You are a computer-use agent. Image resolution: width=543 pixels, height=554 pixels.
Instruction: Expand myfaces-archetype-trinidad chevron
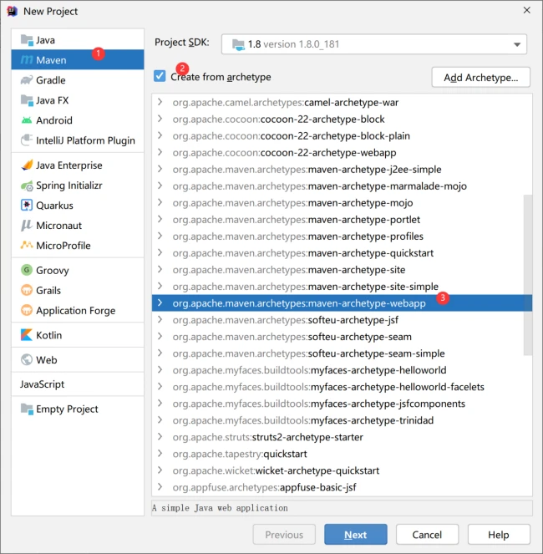click(160, 420)
